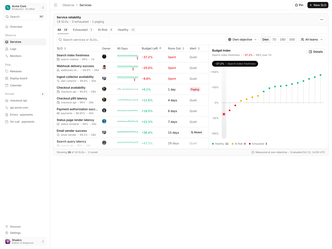Screen dimensions: 332x249
Task: Click the Logs icon in sidebar
Action: point(7,49)
